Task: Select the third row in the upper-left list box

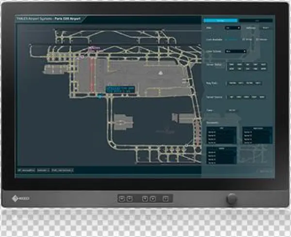Action: pos(222,139)
